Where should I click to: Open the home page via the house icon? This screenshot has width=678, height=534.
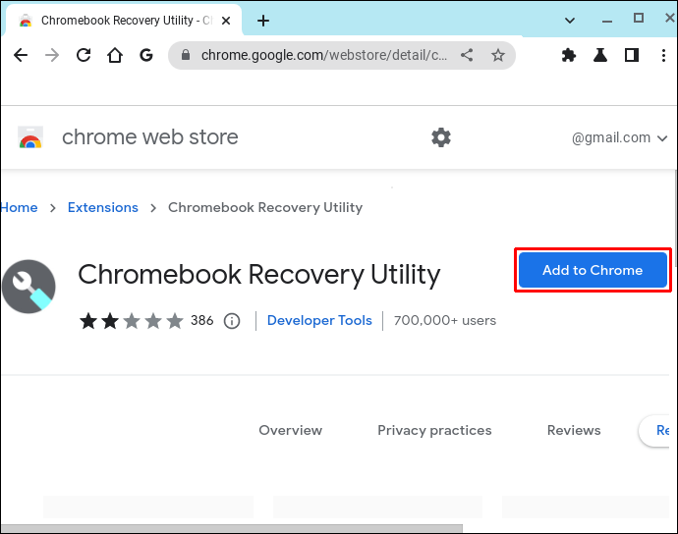[x=115, y=55]
